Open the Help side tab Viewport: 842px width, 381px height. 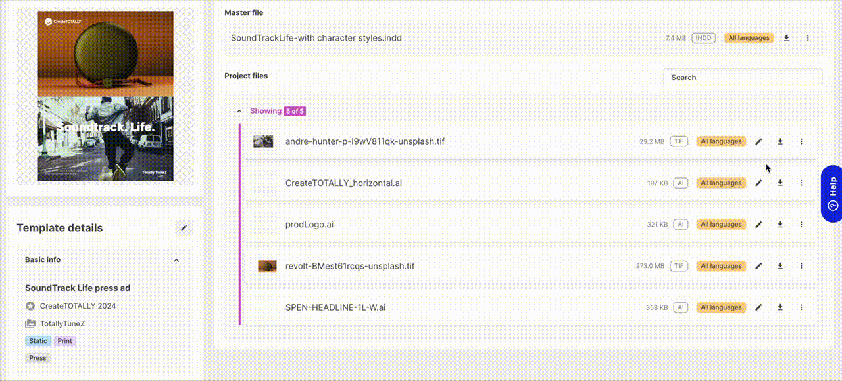coord(832,194)
